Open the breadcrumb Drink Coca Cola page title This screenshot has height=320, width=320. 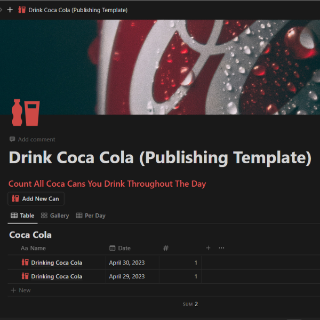pyautogui.click(x=78, y=10)
